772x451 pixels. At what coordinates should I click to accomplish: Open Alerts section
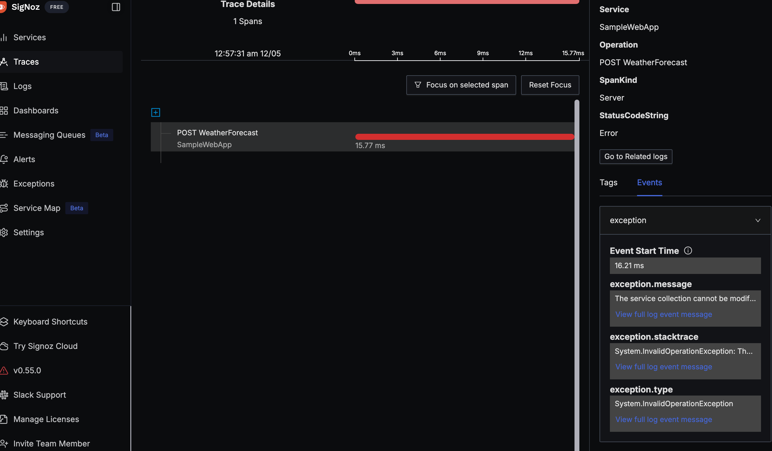coord(24,159)
